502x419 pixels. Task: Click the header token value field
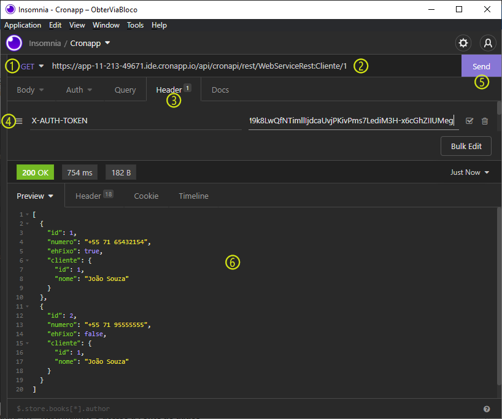click(x=353, y=121)
